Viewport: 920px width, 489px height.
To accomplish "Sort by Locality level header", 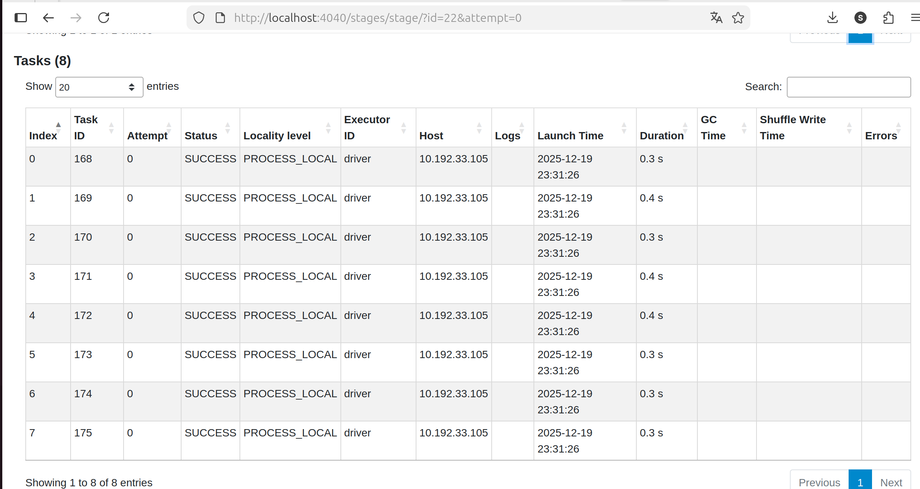I will [x=277, y=135].
